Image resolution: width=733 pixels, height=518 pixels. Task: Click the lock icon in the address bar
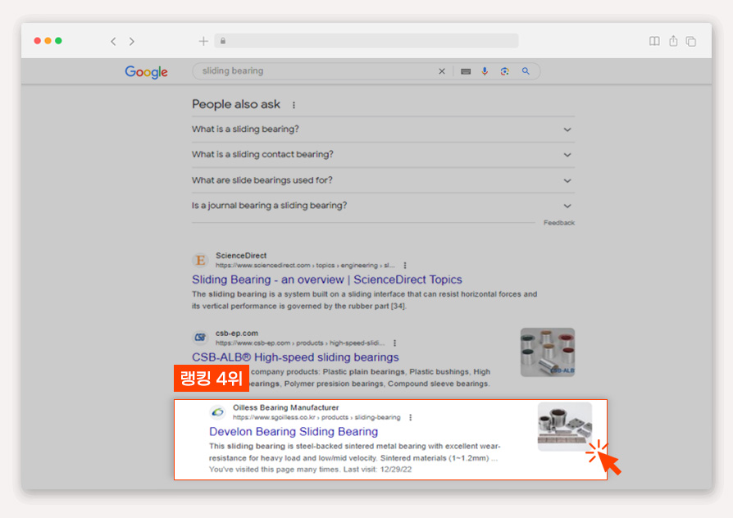point(223,41)
